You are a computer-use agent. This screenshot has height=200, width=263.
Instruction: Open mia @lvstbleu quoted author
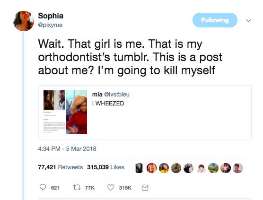click(x=111, y=95)
